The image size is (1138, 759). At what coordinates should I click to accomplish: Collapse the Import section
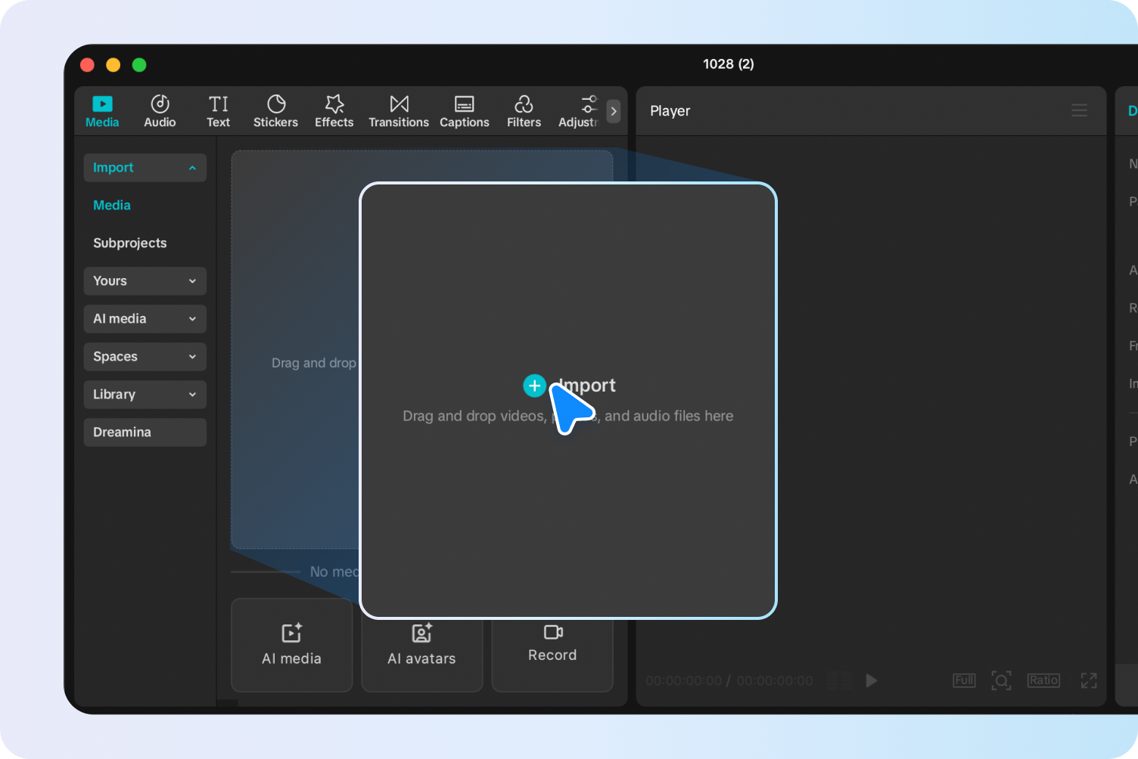(145, 167)
